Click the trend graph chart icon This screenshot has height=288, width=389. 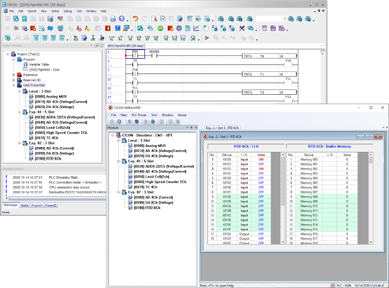pyautogui.click(x=196, y=28)
